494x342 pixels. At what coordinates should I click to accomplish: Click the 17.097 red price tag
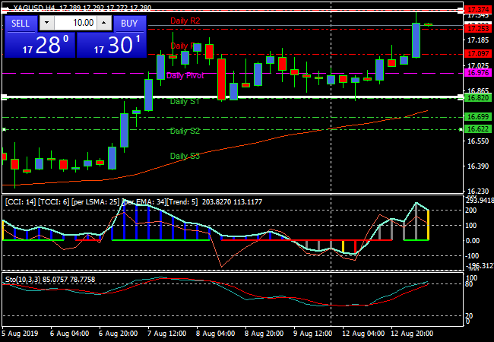(x=478, y=53)
